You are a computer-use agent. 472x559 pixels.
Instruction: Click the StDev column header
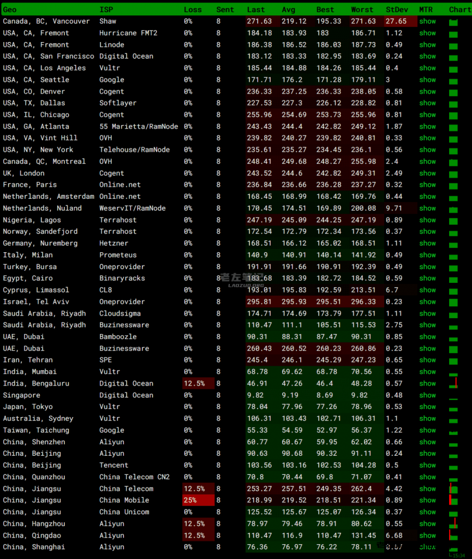coord(396,9)
